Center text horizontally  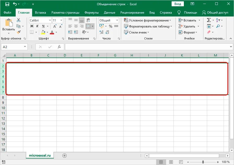point(76,26)
